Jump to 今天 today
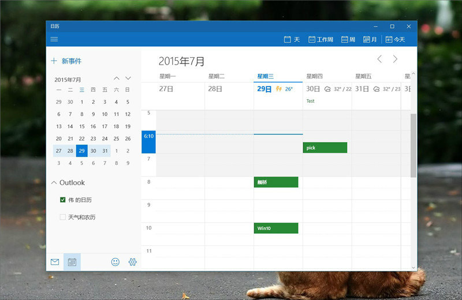The height and width of the screenshot is (300, 462). coord(395,39)
